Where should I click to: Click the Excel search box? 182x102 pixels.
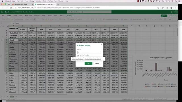89,12
